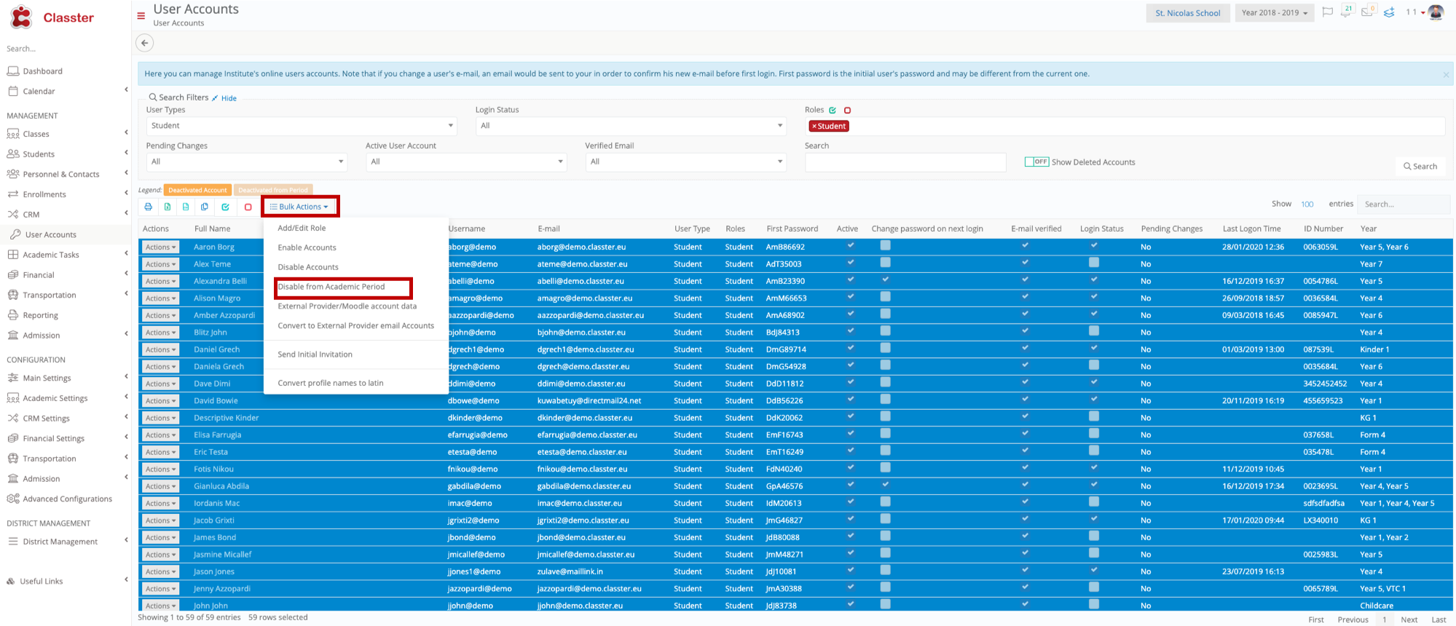This screenshot has width=1456, height=626.
Task: Toggle login status checkbox for Blitz John
Action: (1093, 331)
